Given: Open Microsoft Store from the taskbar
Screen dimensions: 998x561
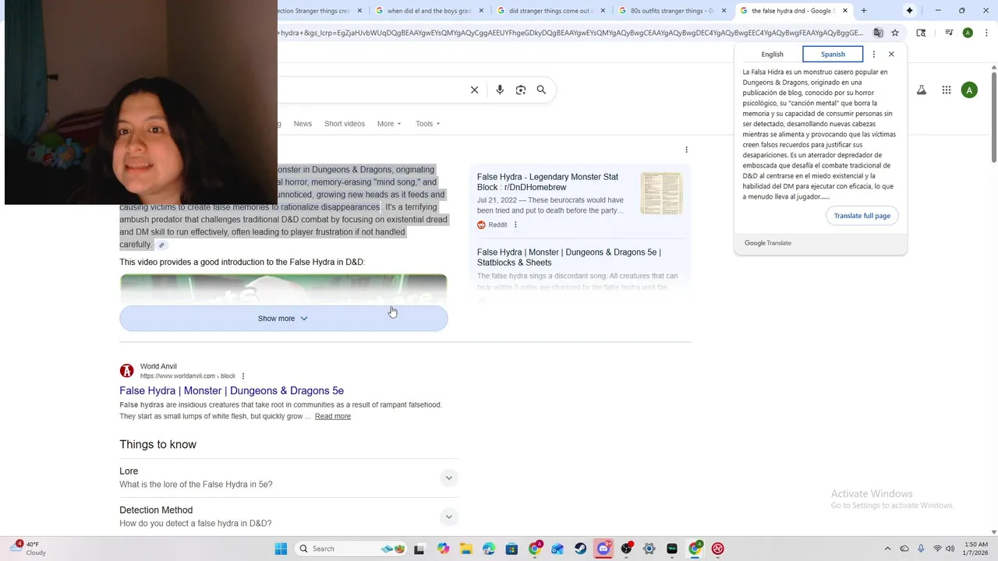Looking at the screenshot, I should [511, 549].
